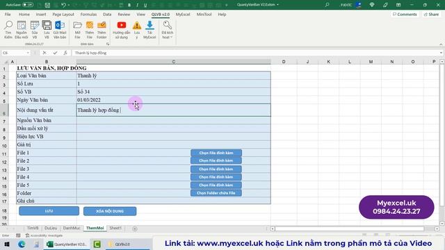Add a new sheet with plus icon
Viewport: 445px width, 250px height.
pyautogui.click(x=135, y=228)
